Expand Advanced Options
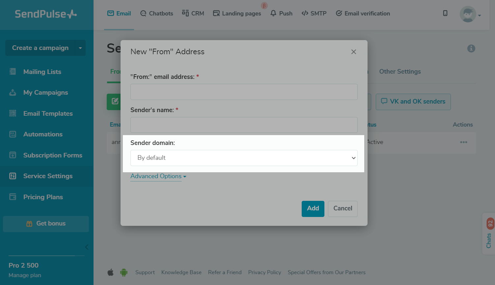The height and width of the screenshot is (285, 495). pos(158,176)
